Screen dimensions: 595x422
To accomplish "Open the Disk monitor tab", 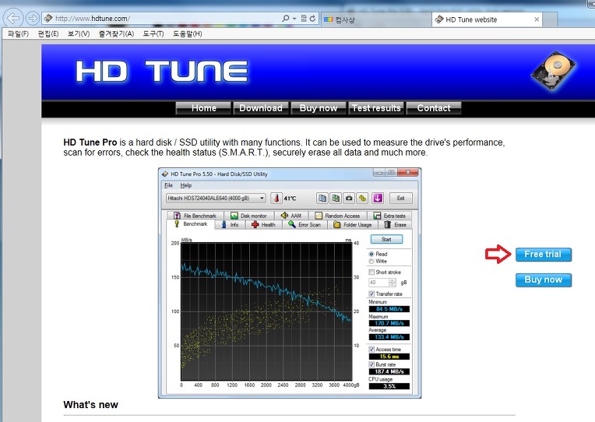I will [249, 216].
